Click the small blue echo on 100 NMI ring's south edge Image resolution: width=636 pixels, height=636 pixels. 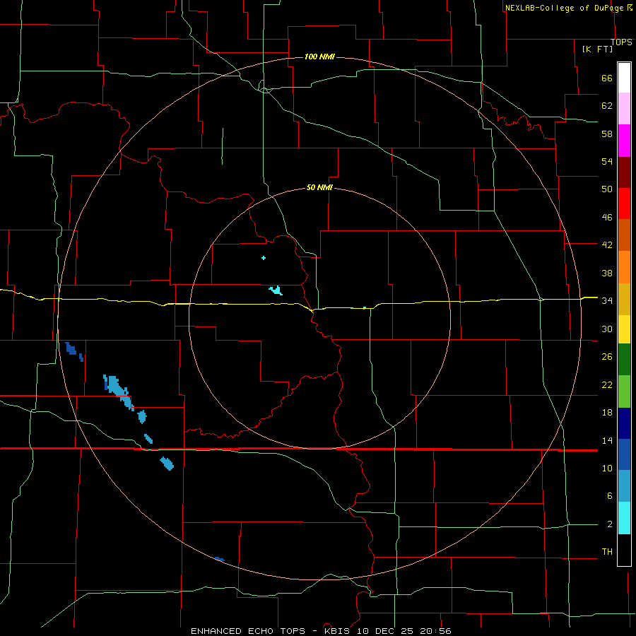(220, 560)
